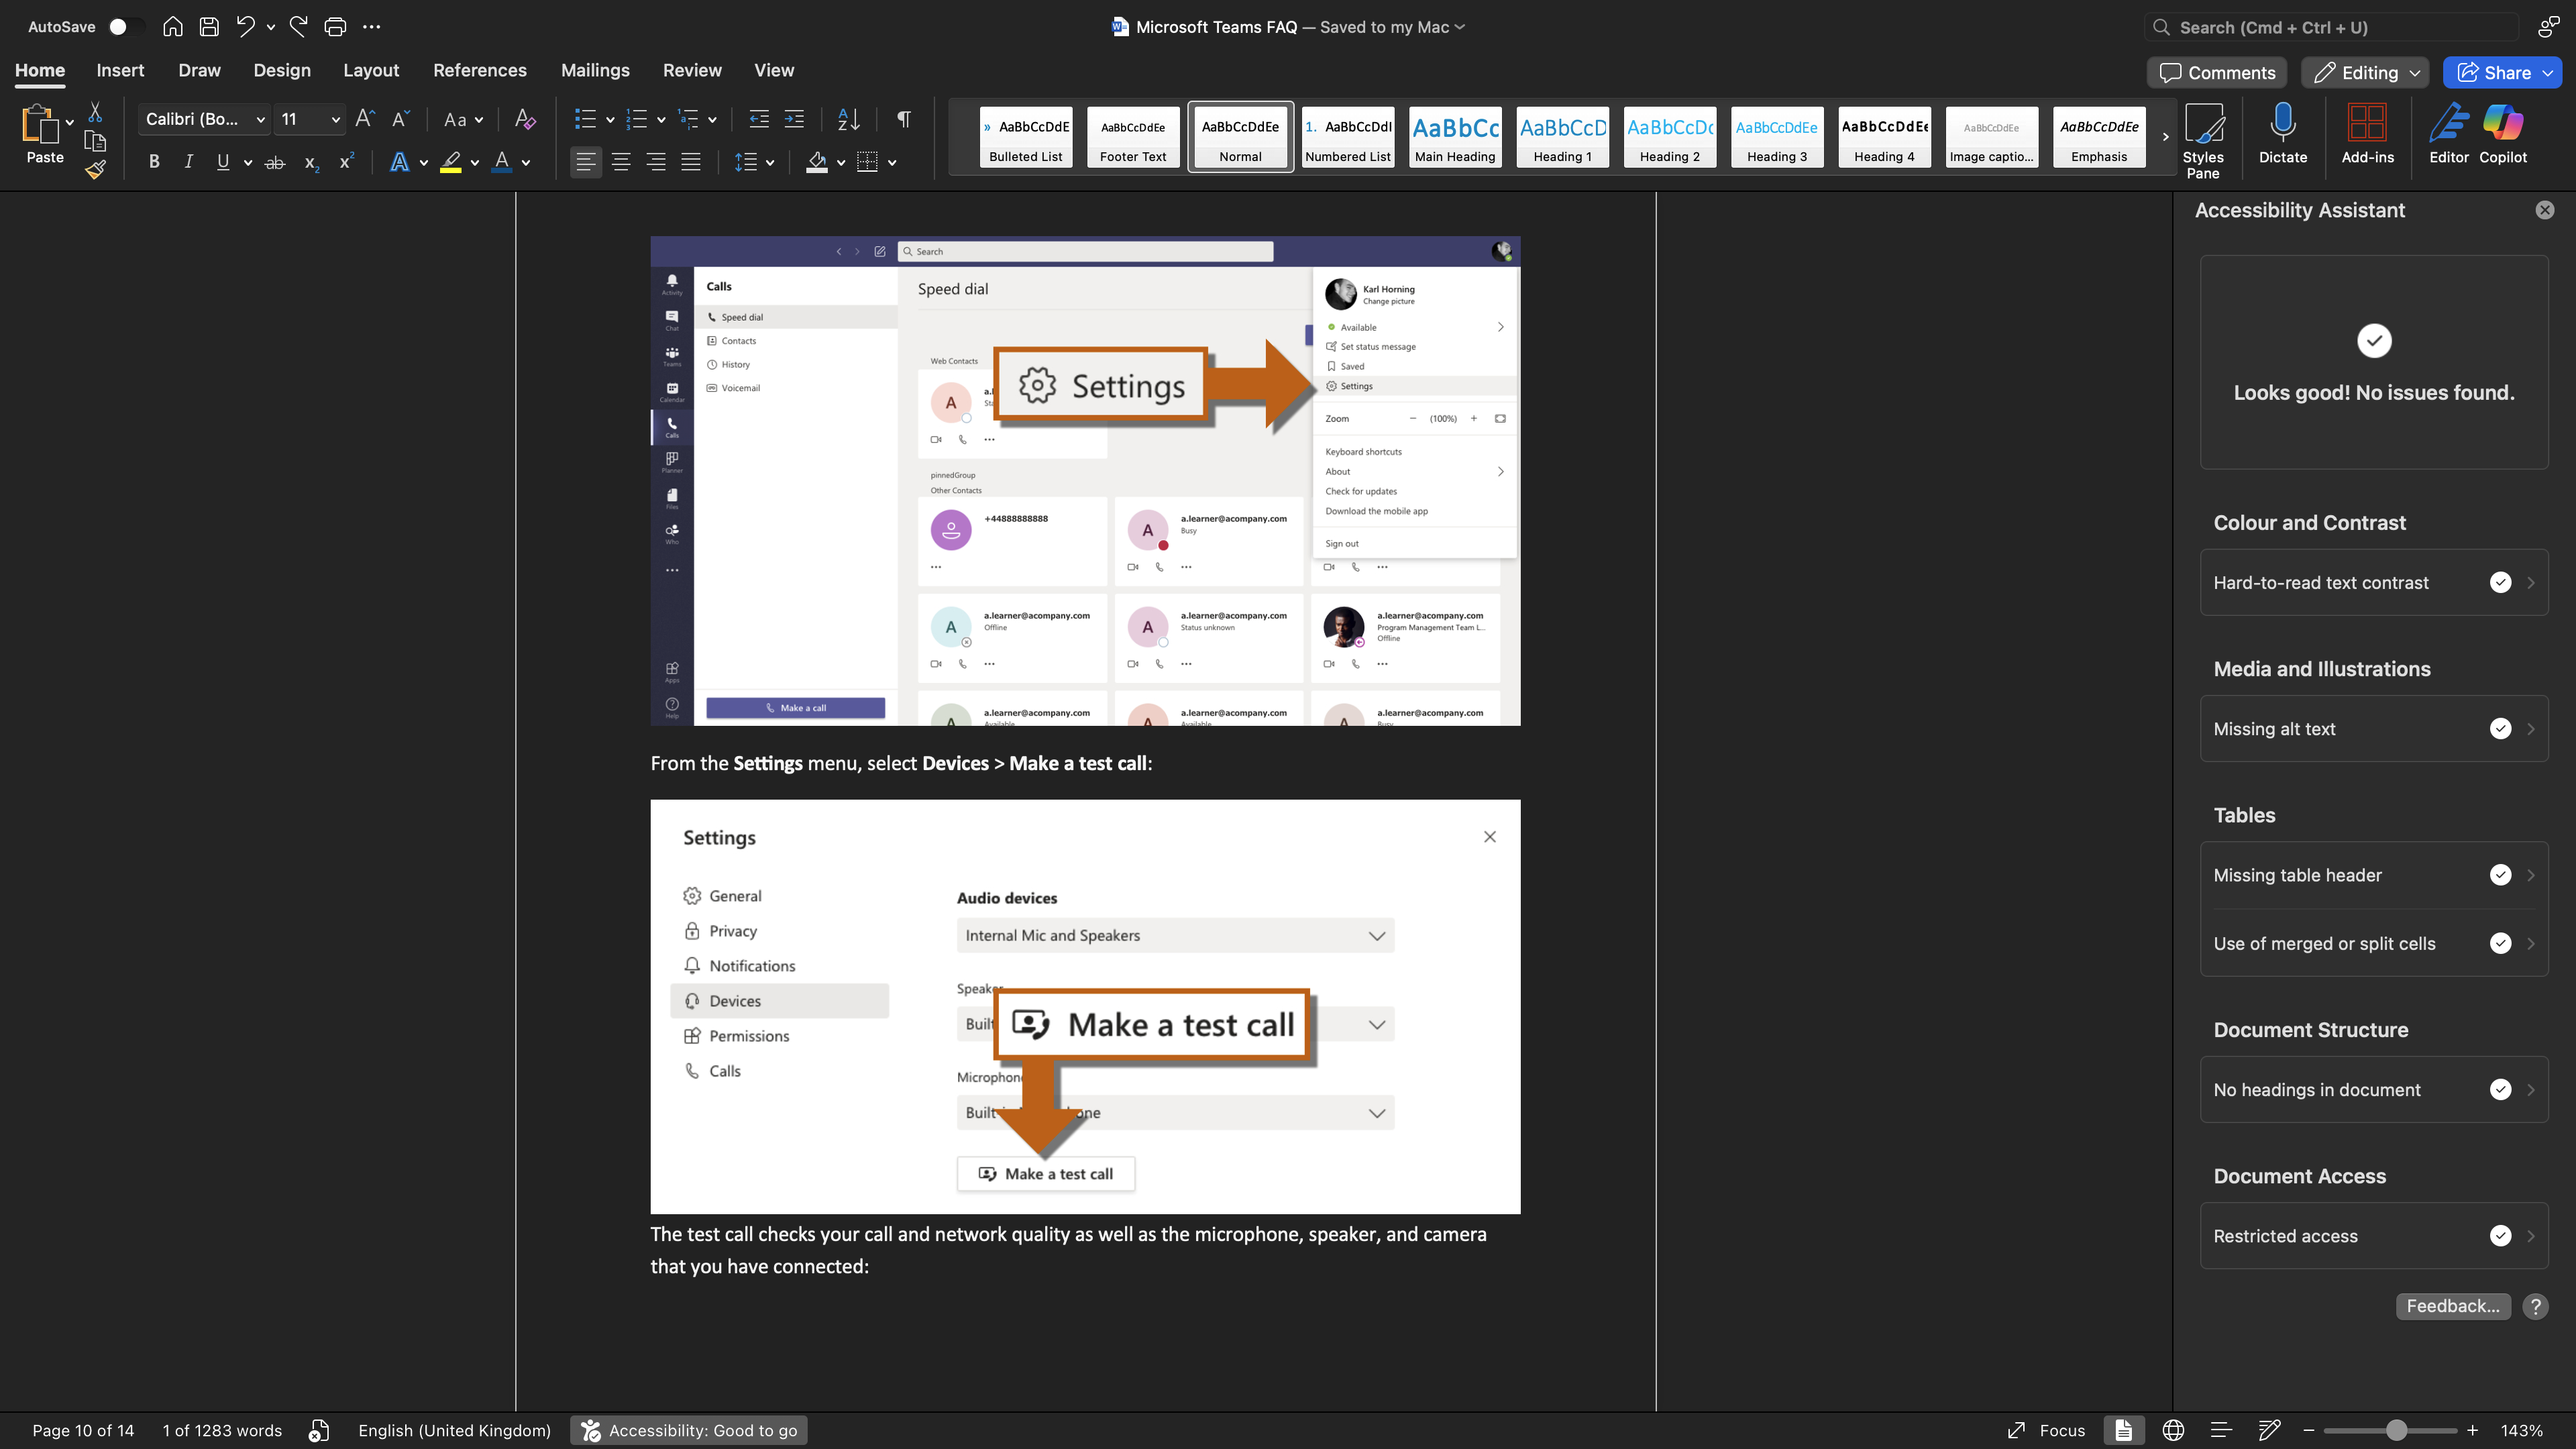Viewport: 2576px width, 1449px height.
Task: Open Missing alt text check
Action: (x=2373, y=728)
